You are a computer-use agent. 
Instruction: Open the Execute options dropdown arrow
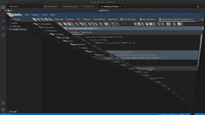click(x=143, y=24)
